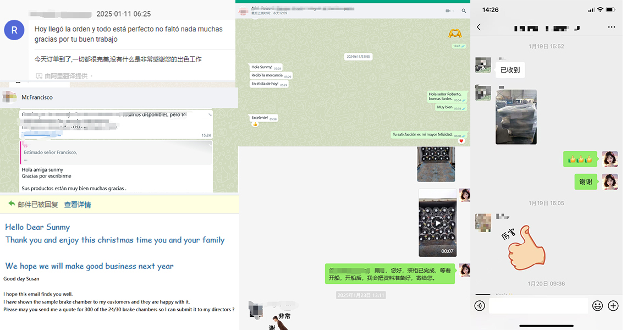The image size is (627, 330).
Task: Start a video call with camera icon
Action: [x=447, y=10]
